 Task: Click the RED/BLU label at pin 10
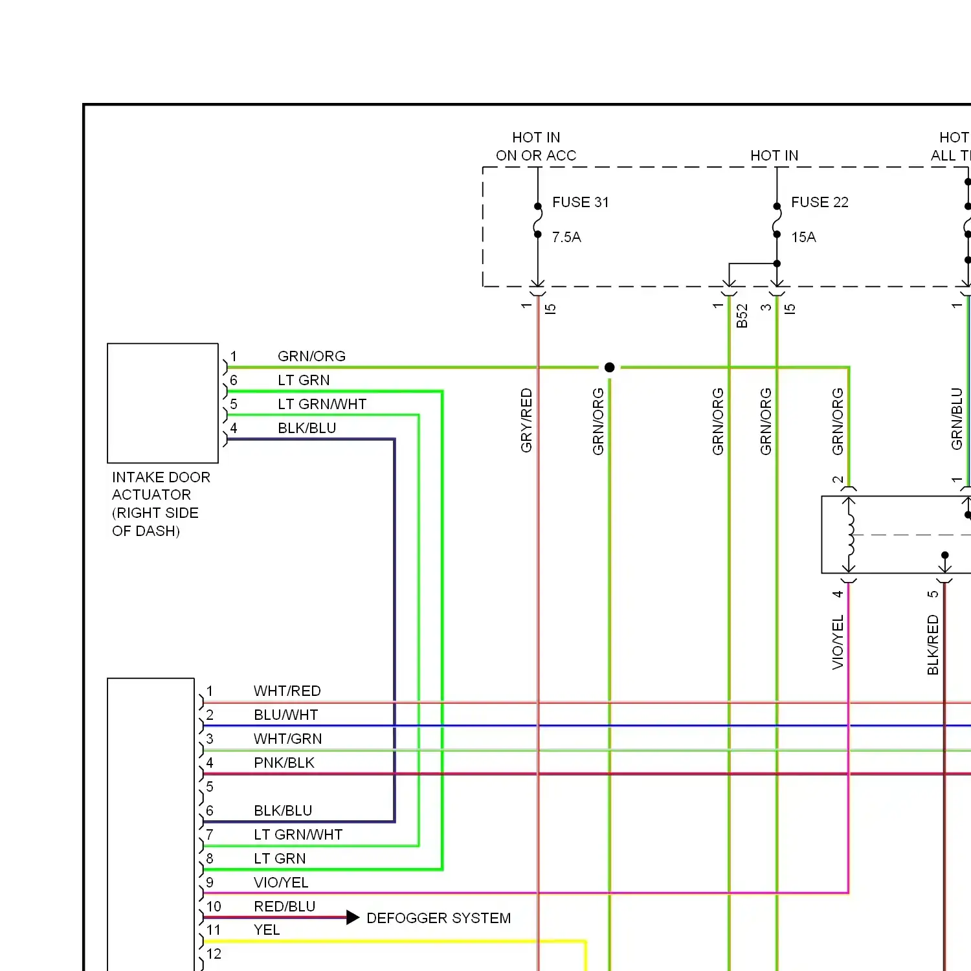tap(284, 906)
